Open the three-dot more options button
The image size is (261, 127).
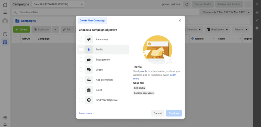coord(248,4)
